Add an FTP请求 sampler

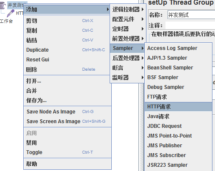pos(179,97)
